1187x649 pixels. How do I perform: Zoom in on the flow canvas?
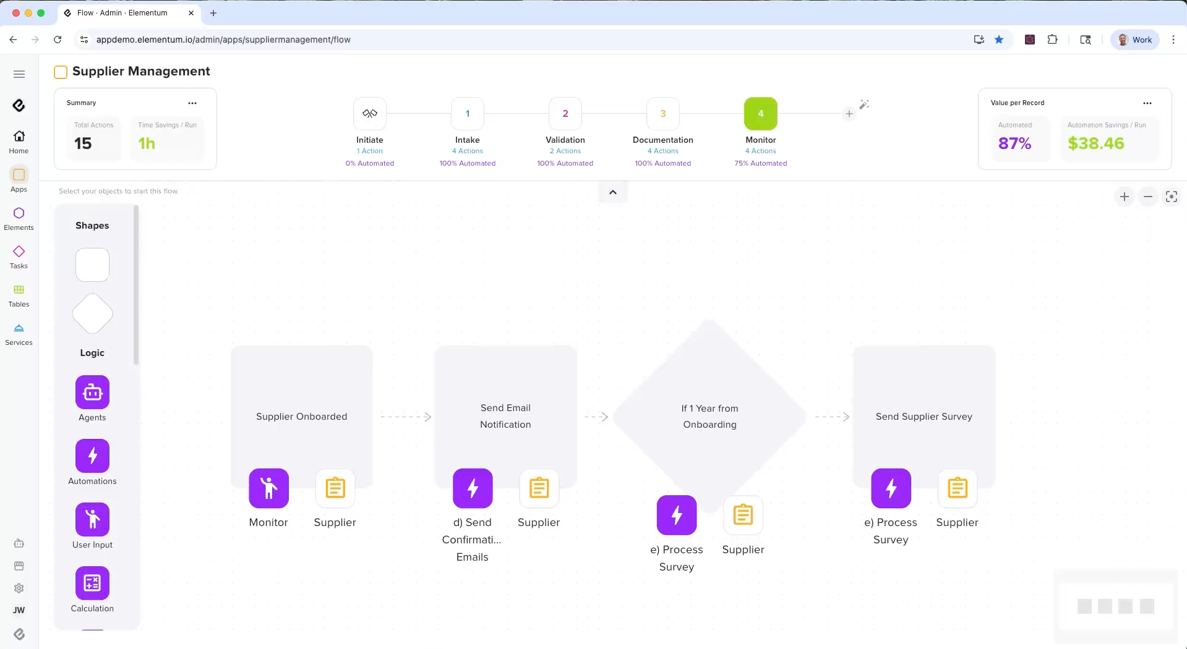coord(1124,197)
